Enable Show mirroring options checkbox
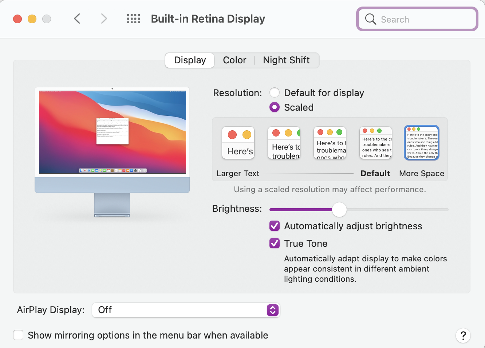The height and width of the screenshot is (348, 485). (18, 335)
